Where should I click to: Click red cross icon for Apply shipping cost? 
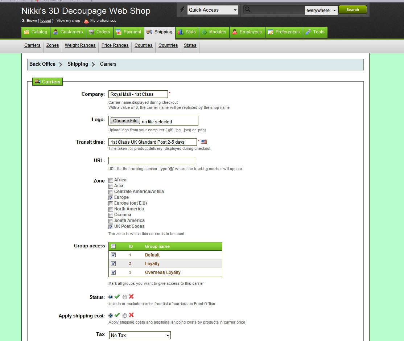tap(131, 315)
